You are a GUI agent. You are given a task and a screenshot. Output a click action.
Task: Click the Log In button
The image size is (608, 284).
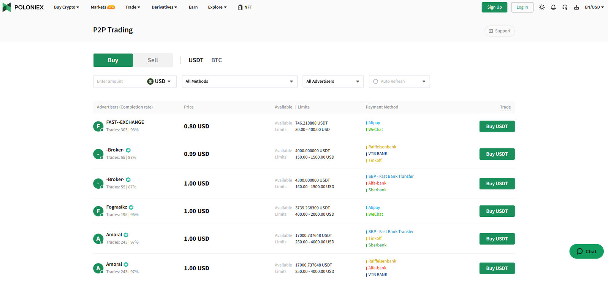click(x=522, y=7)
